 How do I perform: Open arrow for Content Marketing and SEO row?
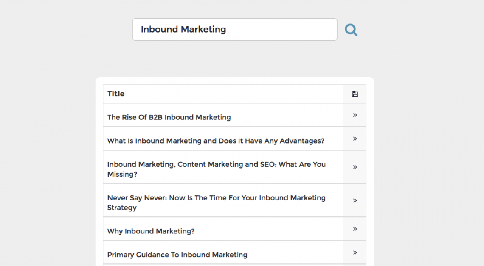tap(355, 167)
